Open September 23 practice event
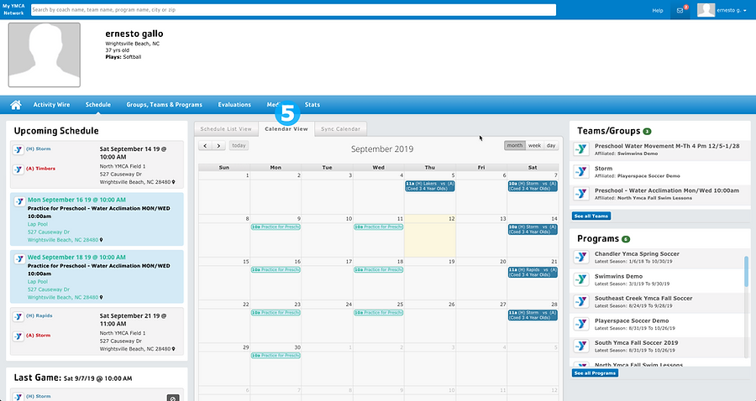 tap(276, 312)
